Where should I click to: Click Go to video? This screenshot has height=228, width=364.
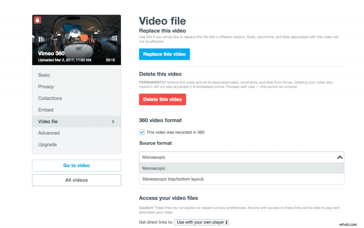point(76,165)
